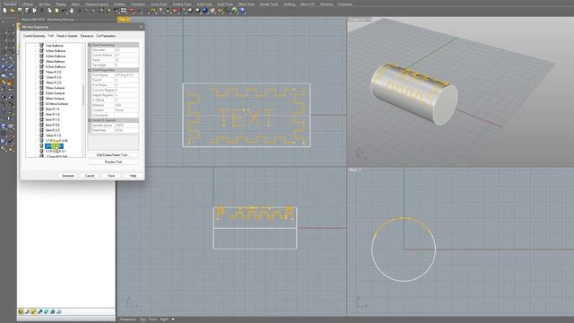
Task: Open the Standard toolbar tab
Action: coord(10,4)
